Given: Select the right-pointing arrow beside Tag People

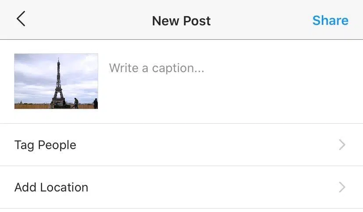Looking at the screenshot, I should pyautogui.click(x=342, y=145).
